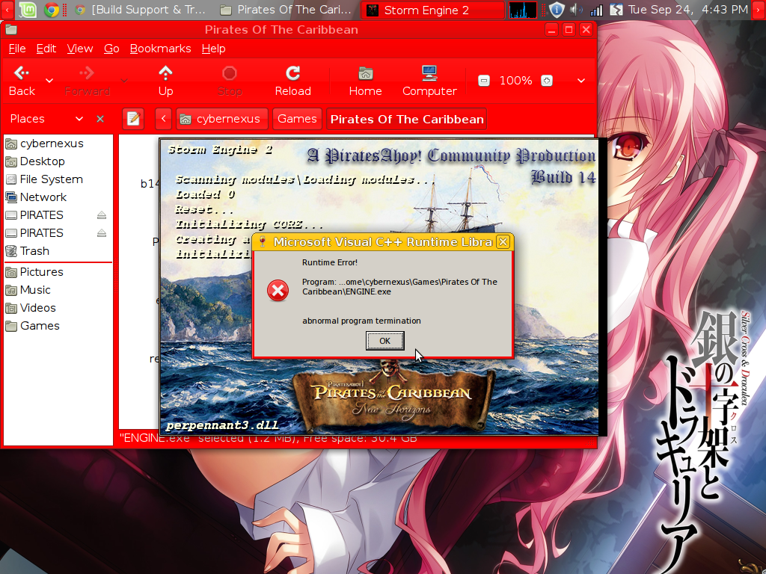The height and width of the screenshot is (574, 766).
Task: Open Desktop in the Places sidebar
Action: click(58, 161)
